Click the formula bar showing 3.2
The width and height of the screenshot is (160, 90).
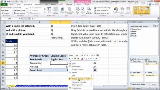(x=94, y=19)
